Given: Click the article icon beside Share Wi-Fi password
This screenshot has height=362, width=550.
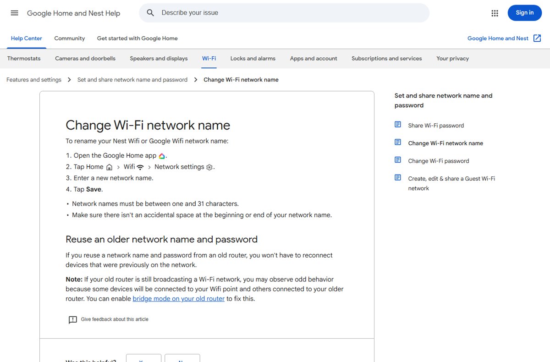Looking at the screenshot, I should 398,125.
